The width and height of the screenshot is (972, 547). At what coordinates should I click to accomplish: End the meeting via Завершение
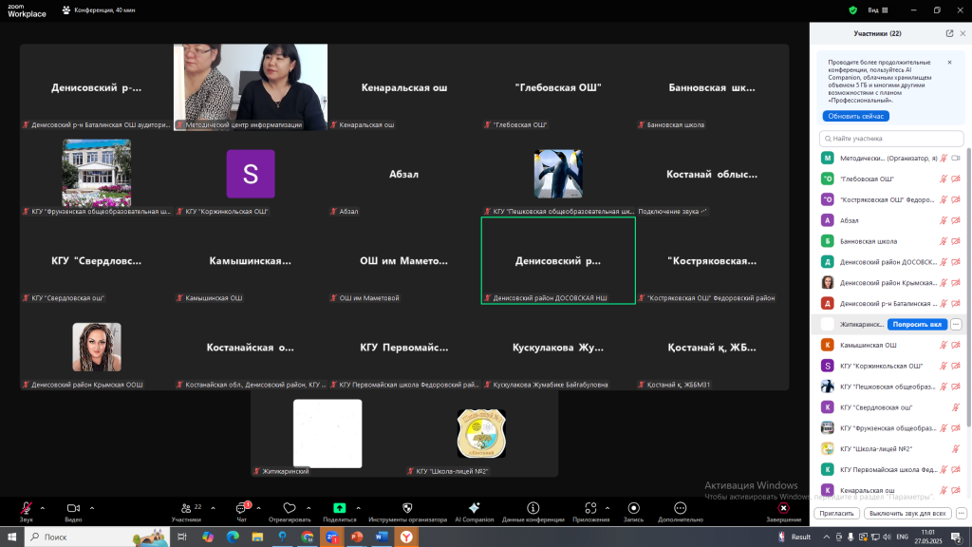[x=783, y=511]
